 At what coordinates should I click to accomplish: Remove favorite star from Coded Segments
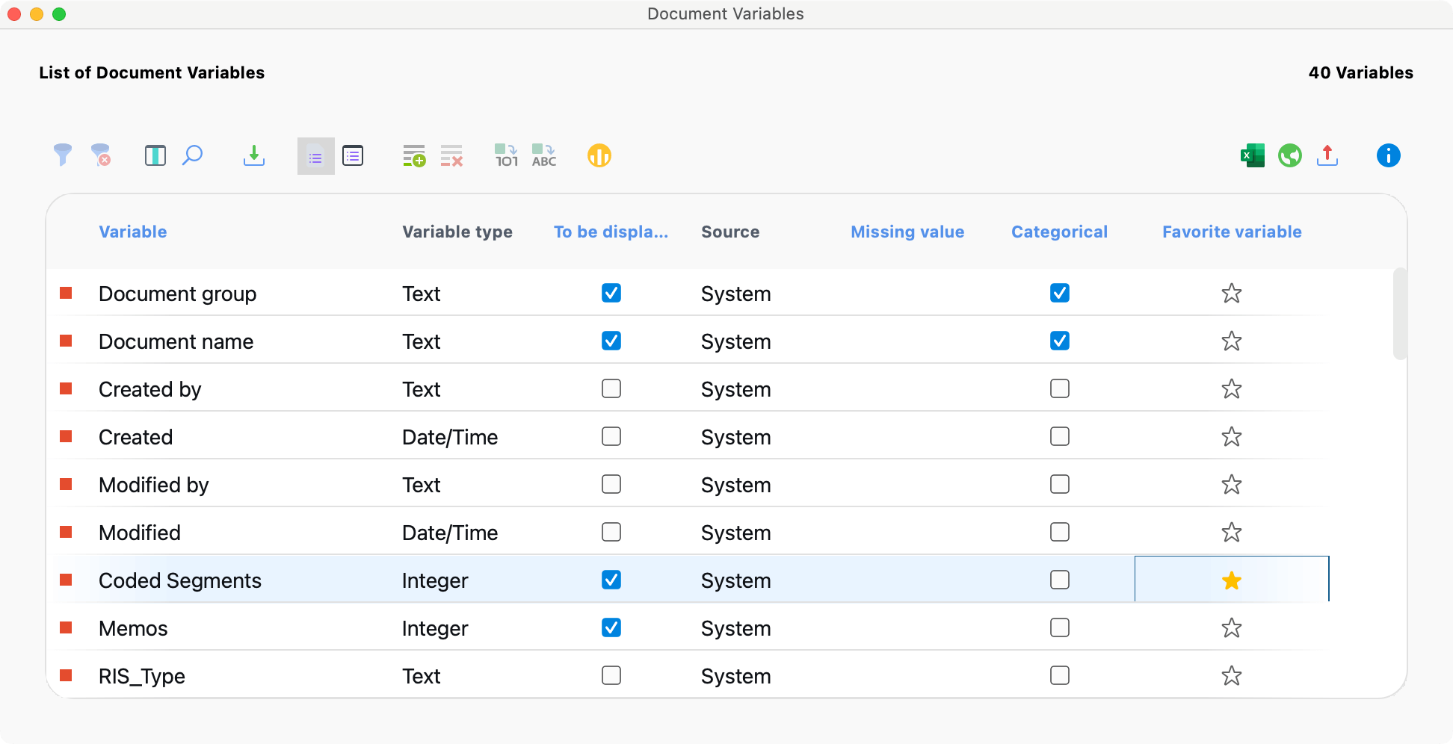pyautogui.click(x=1231, y=580)
